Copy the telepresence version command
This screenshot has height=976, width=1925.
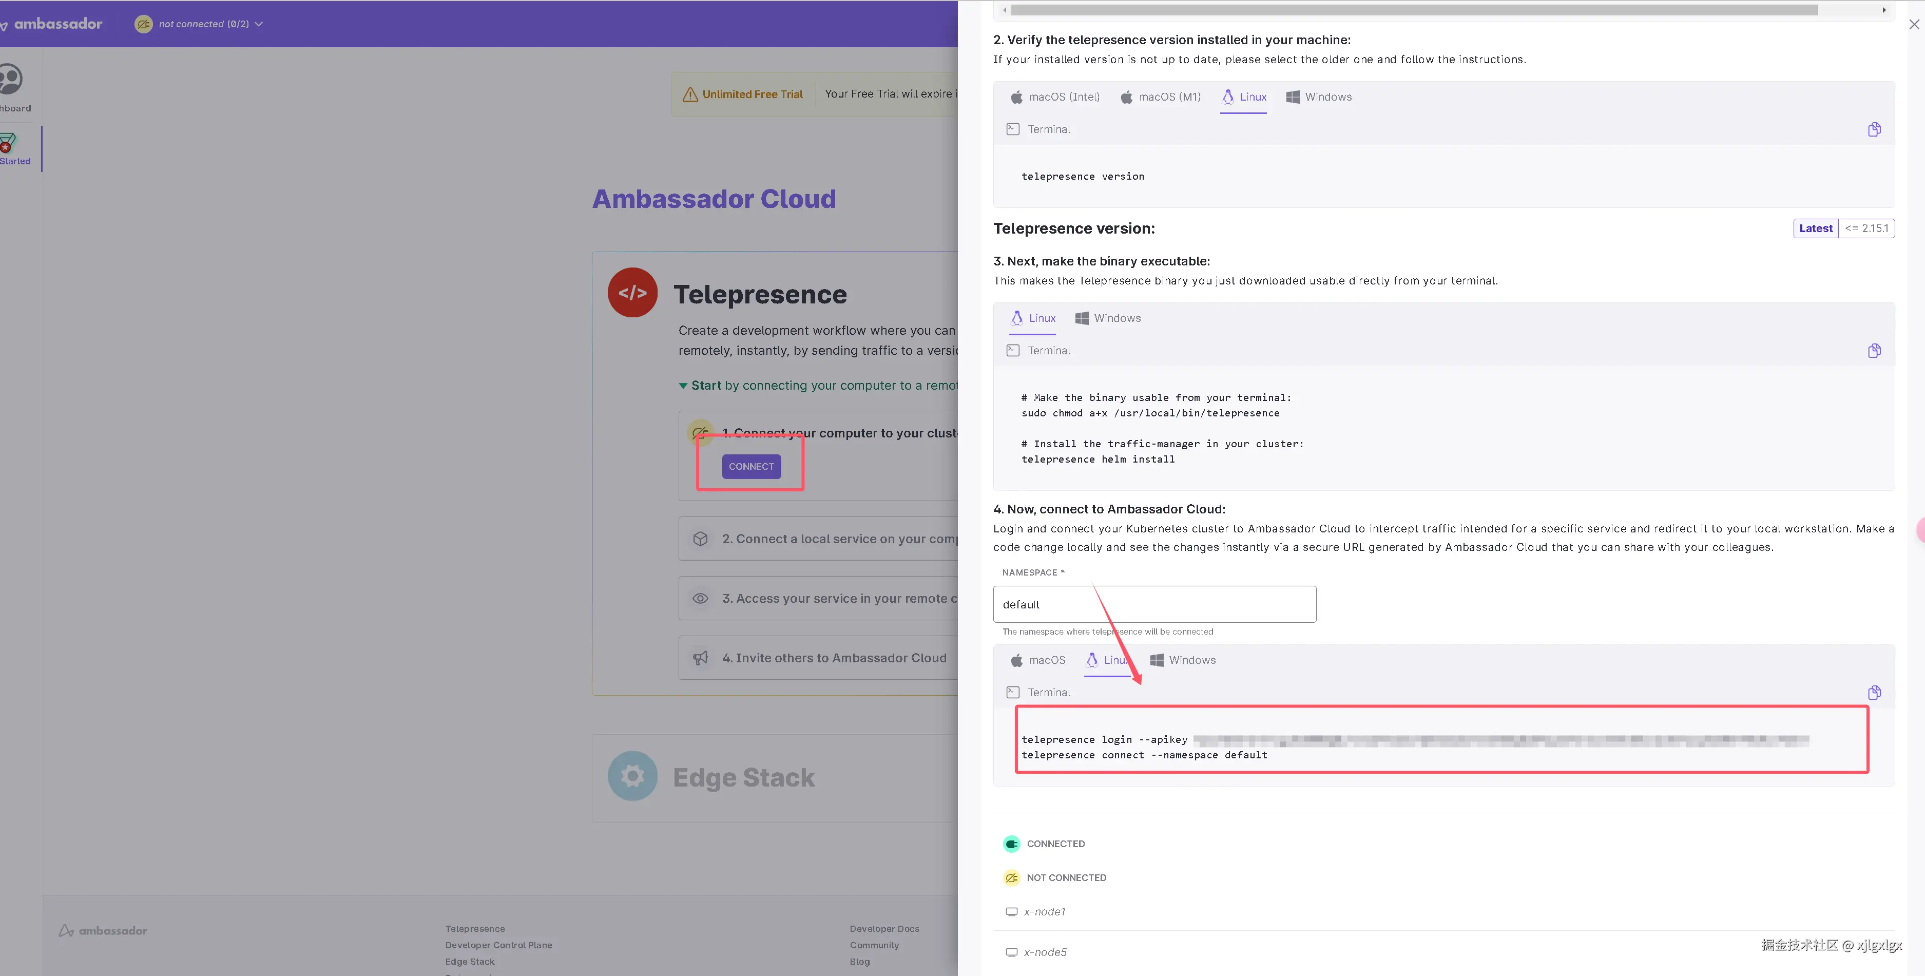click(1874, 129)
